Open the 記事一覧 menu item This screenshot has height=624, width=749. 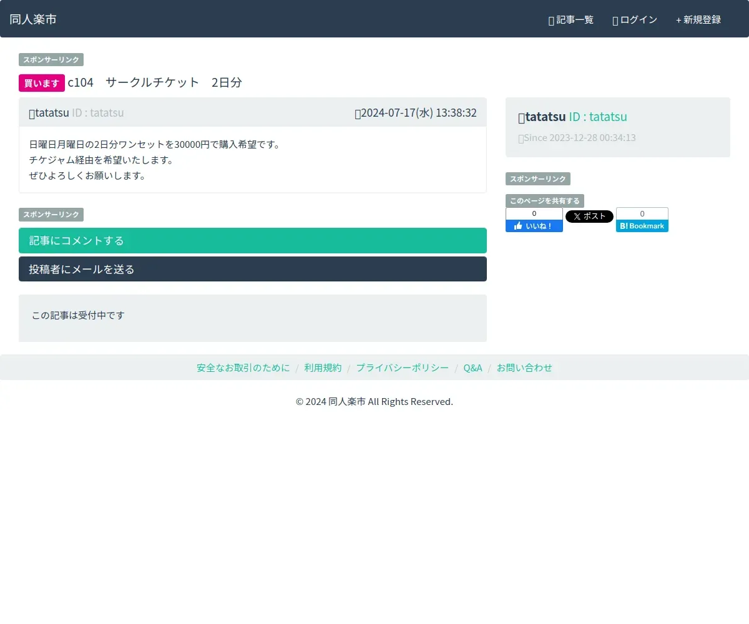click(x=570, y=20)
